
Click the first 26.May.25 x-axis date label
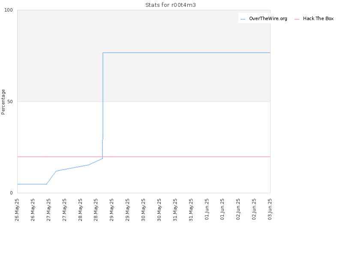pyautogui.click(x=17, y=209)
